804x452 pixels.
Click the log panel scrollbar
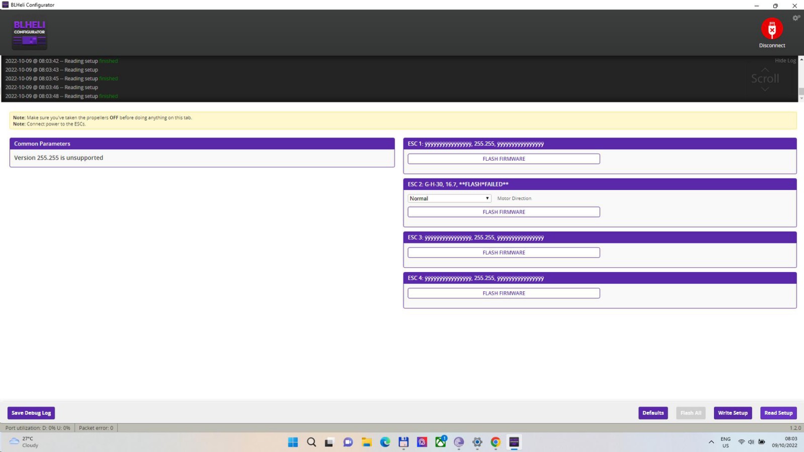pyautogui.click(x=801, y=79)
